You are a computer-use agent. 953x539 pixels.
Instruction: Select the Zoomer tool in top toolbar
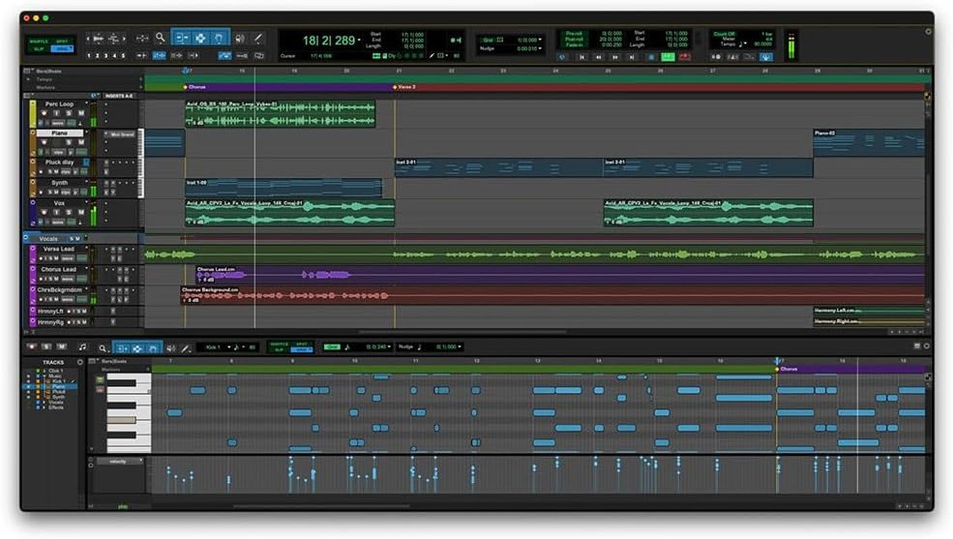click(x=160, y=38)
